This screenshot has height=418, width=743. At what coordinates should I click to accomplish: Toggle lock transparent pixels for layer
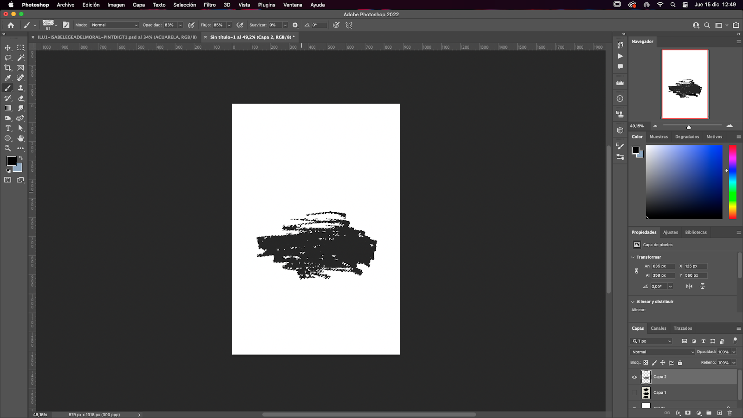click(x=645, y=363)
